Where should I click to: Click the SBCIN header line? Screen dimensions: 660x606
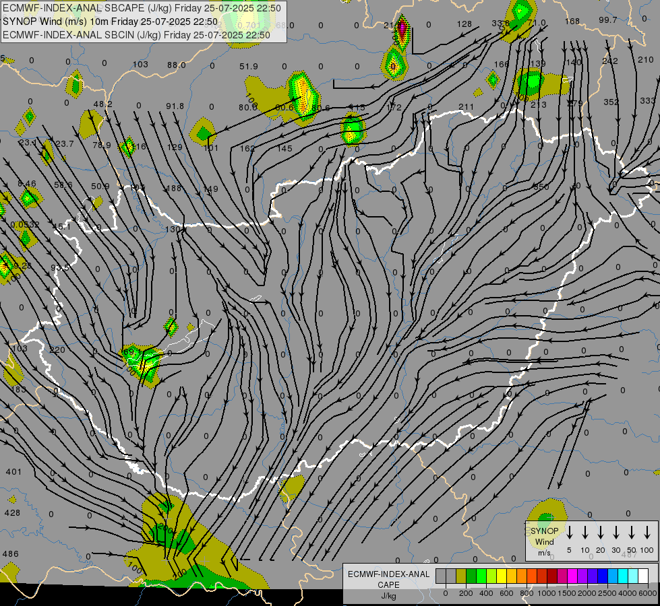coord(136,35)
